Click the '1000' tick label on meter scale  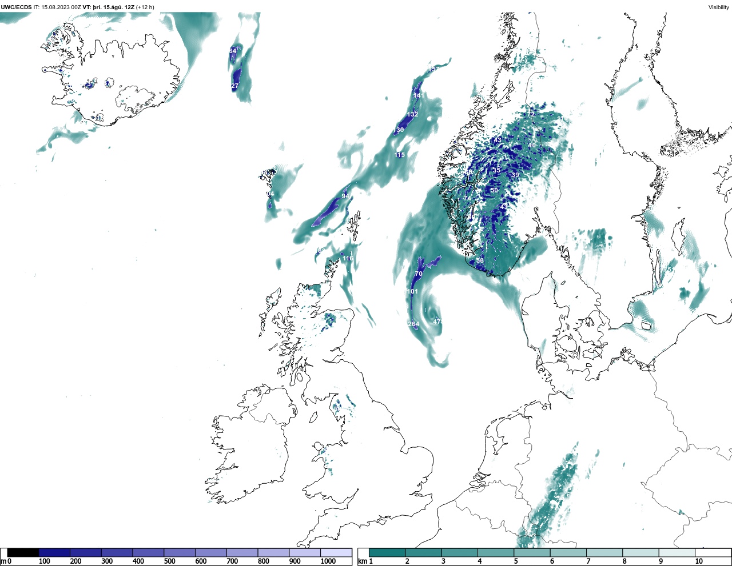pyautogui.click(x=328, y=561)
